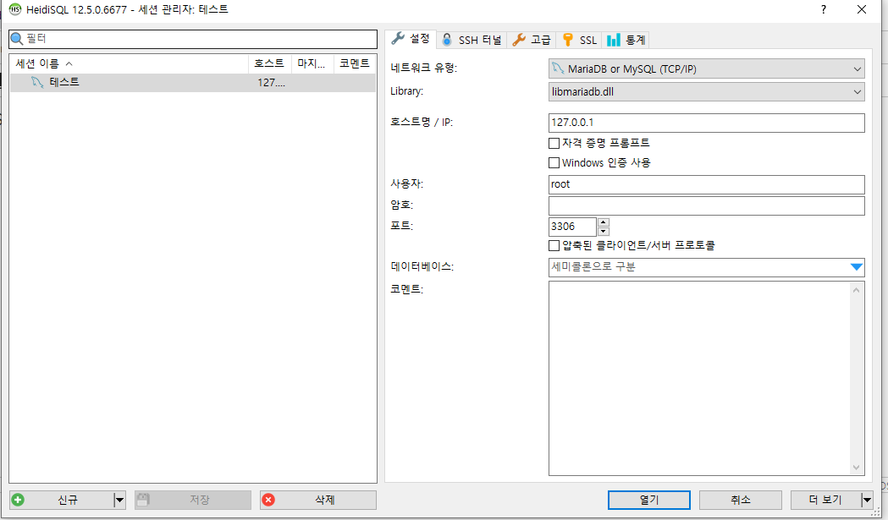
Task: Click the red X icon on 삭제
Action: pos(268,500)
